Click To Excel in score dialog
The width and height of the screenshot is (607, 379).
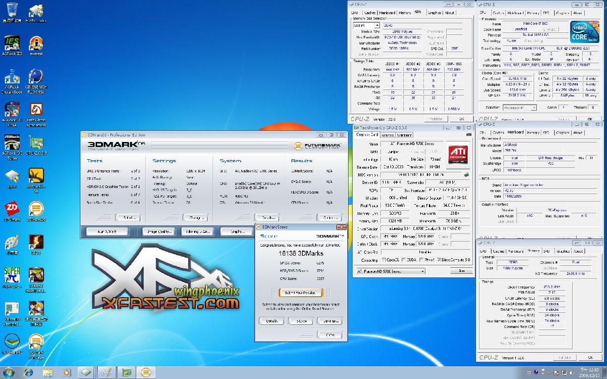coord(301,321)
